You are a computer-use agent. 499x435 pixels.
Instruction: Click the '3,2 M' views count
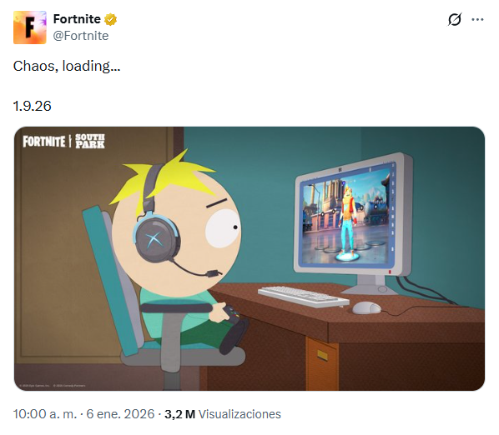pos(179,414)
